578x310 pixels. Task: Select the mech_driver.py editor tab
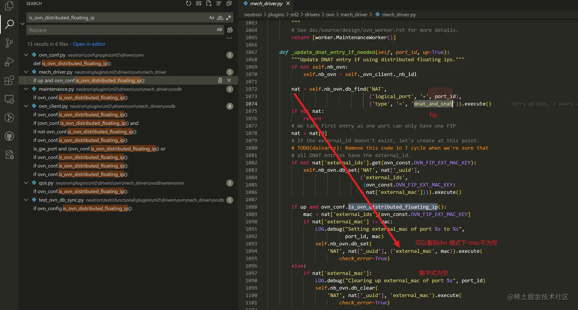tap(266, 4)
